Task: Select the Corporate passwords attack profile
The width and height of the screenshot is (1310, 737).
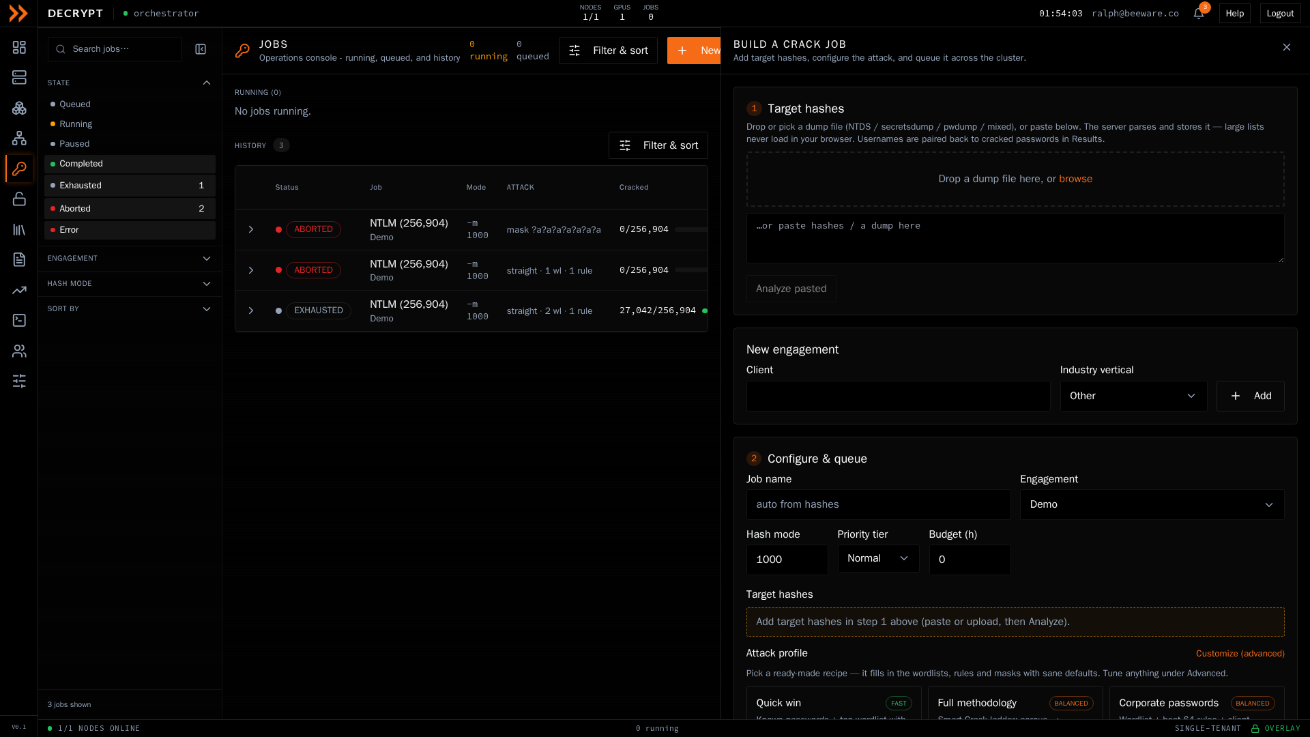Action: 1197,703
